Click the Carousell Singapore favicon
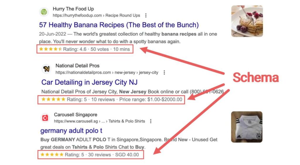Image resolution: width=300 pixels, height=165 pixels. click(x=45, y=118)
